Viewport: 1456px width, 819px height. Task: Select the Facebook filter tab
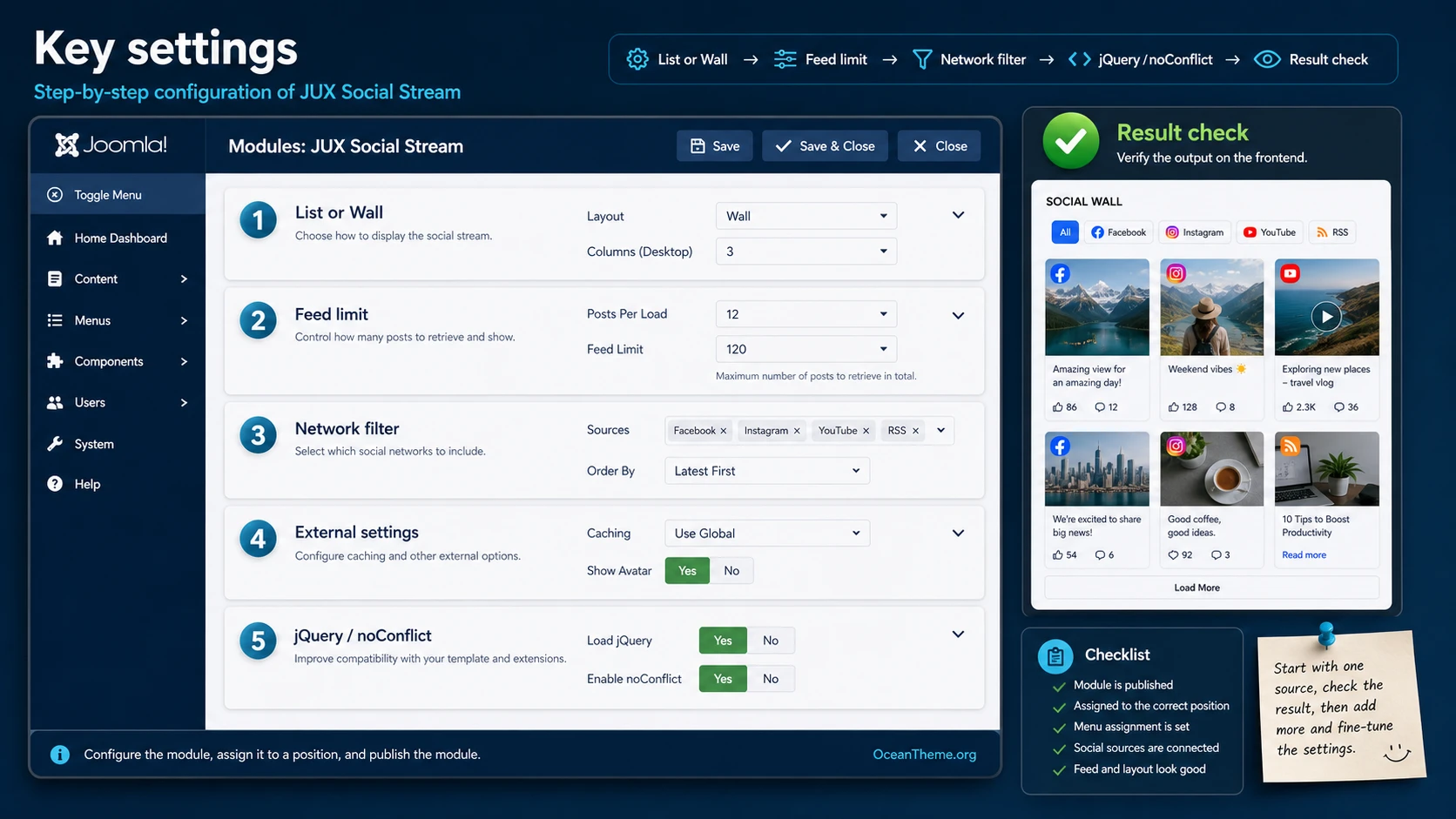(1119, 232)
